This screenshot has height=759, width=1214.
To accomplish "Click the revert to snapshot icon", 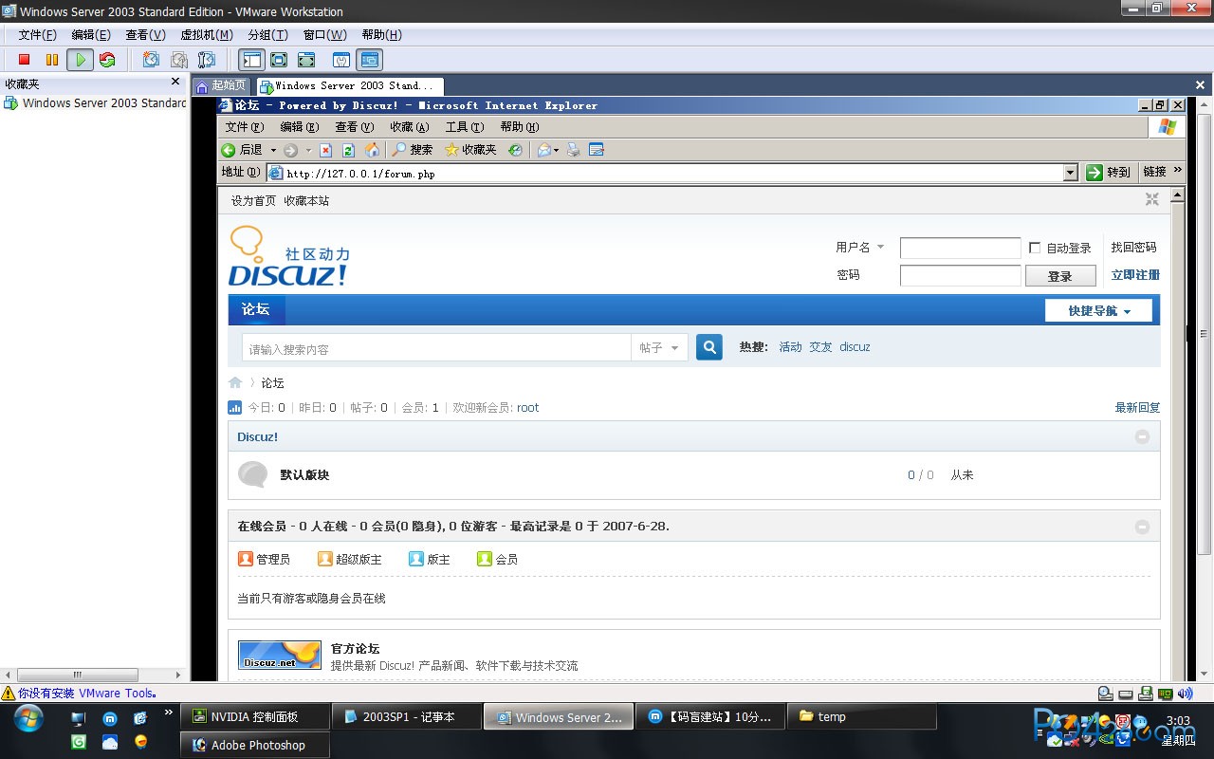I will click(178, 60).
